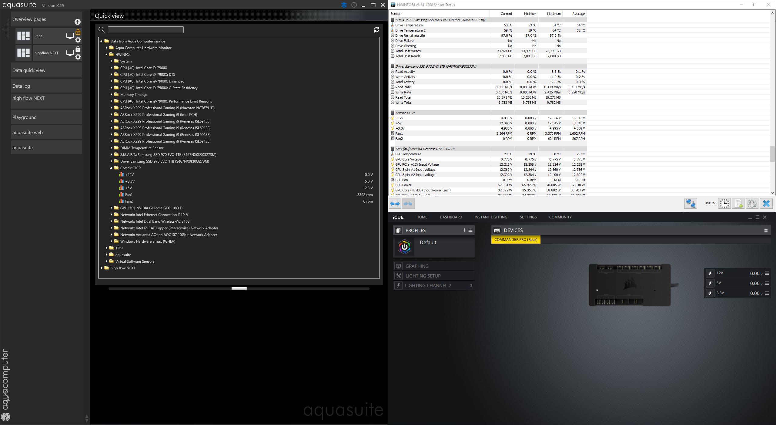Click the Quick view search field
This screenshot has height=425, width=776.
point(145,30)
